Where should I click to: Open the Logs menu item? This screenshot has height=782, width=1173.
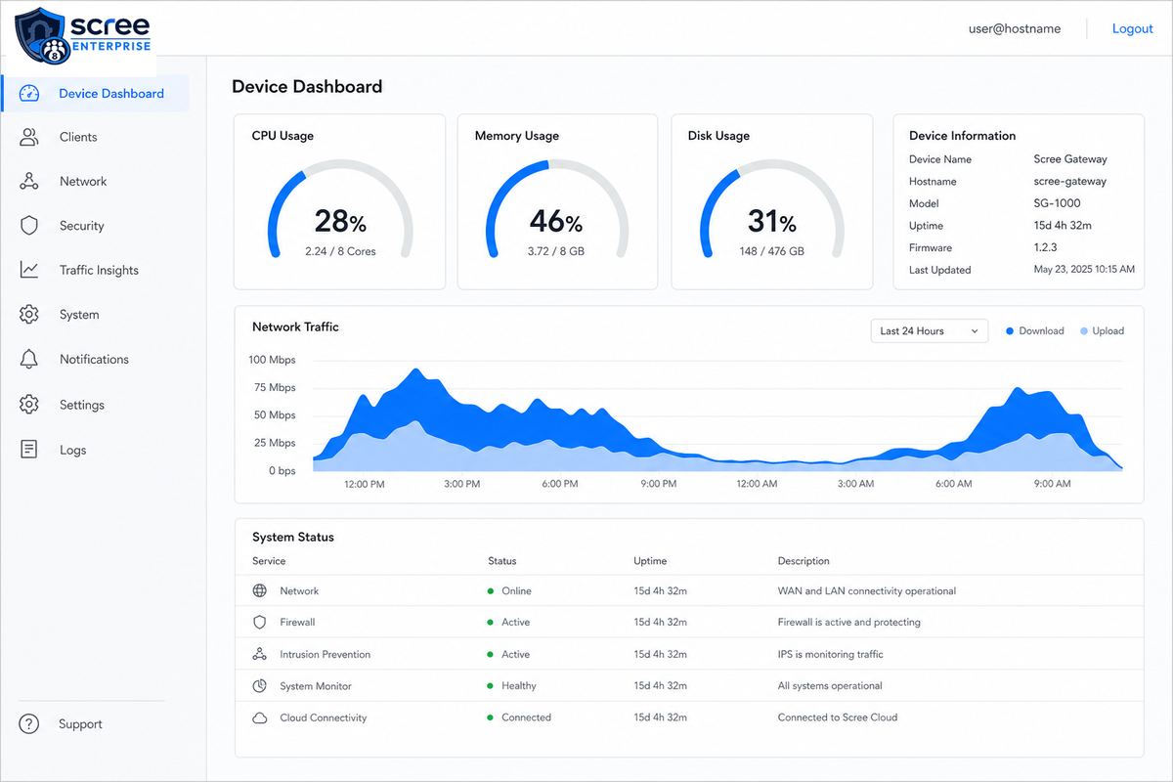click(x=72, y=450)
